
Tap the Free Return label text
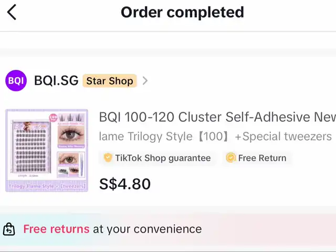click(262, 158)
